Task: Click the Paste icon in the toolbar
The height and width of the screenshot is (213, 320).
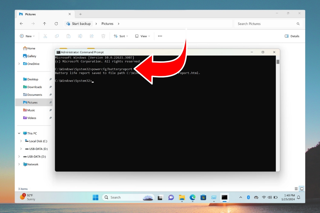Action: pyautogui.click(x=68, y=36)
